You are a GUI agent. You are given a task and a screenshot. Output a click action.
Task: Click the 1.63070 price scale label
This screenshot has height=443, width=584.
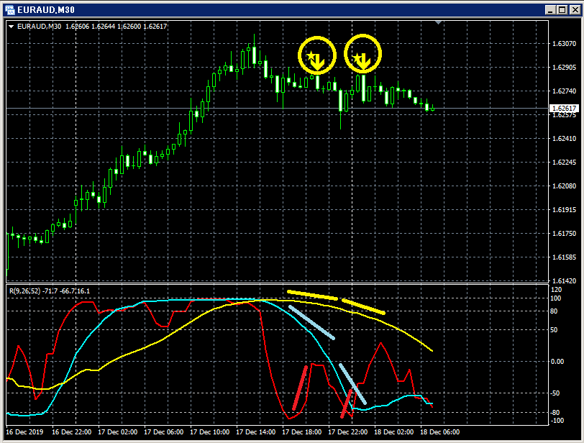click(x=564, y=44)
